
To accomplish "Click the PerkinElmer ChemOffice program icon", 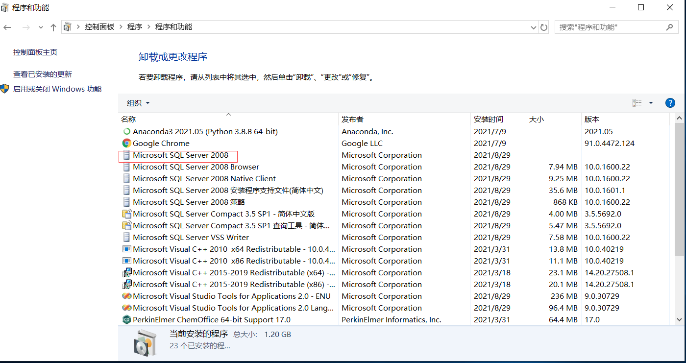I will [126, 319].
